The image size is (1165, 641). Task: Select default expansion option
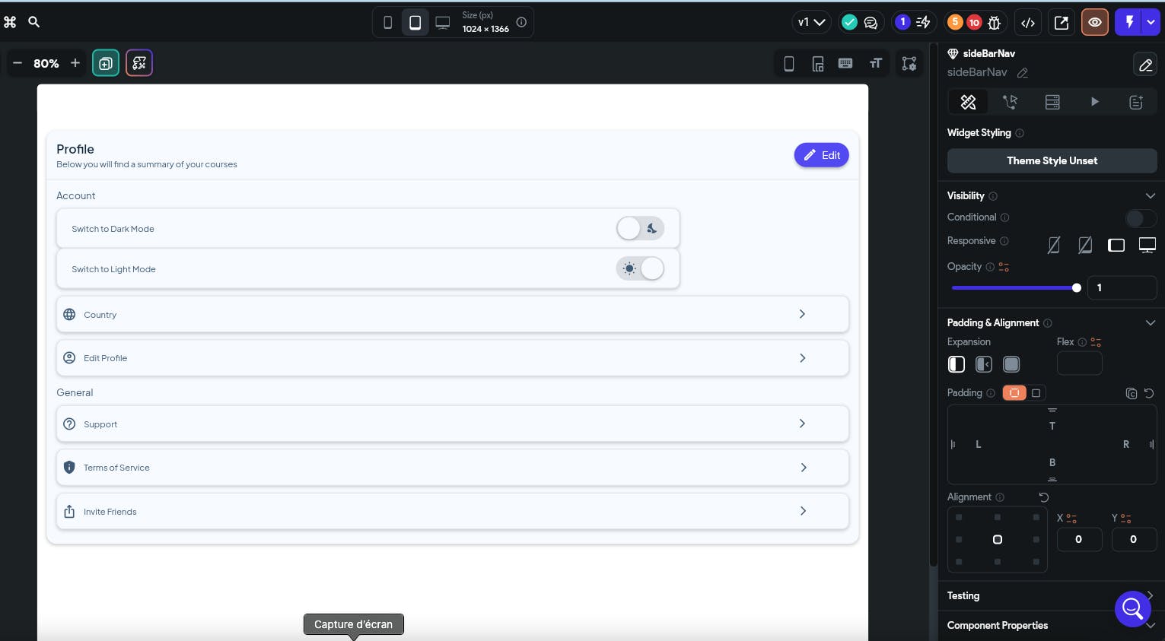coord(957,364)
